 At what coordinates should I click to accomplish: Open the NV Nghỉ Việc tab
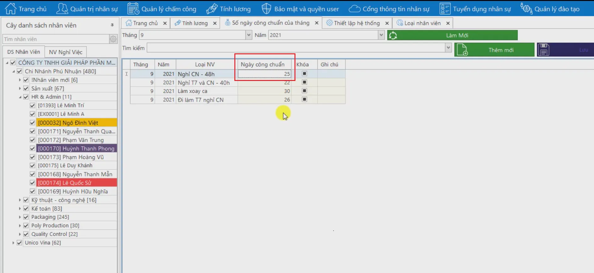point(66,52)
